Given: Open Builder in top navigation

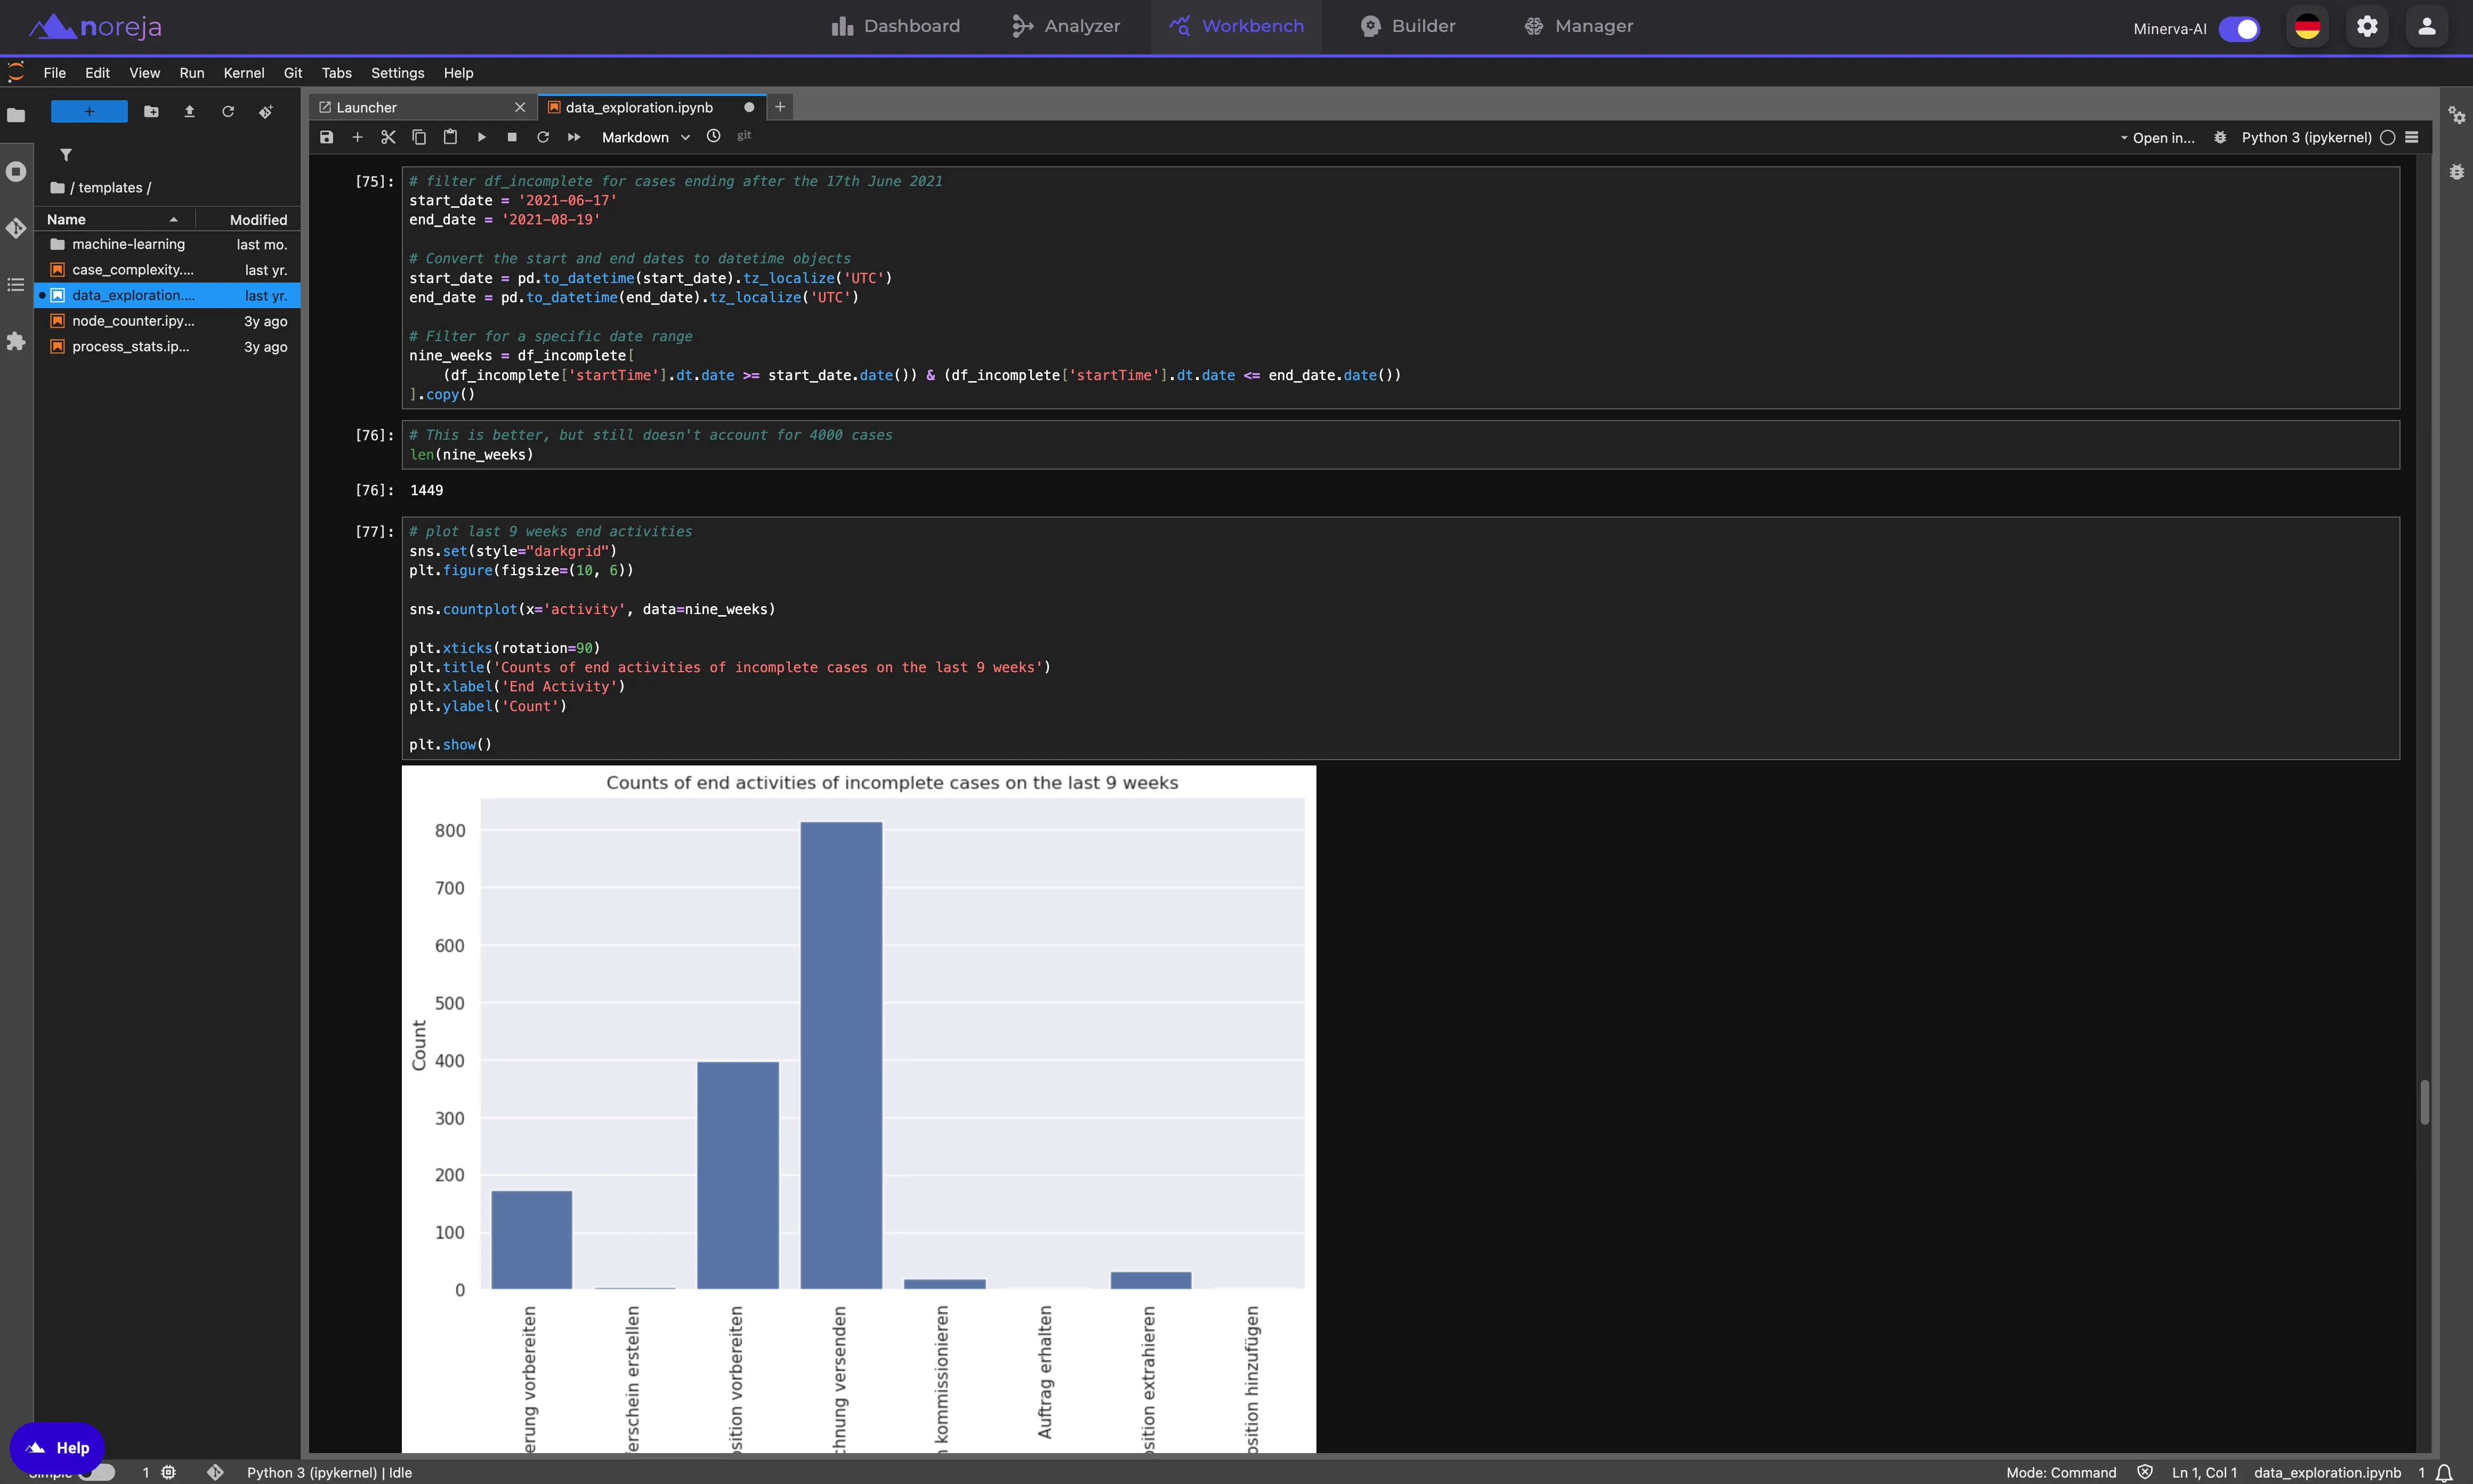Looking at the screenshot, I should 1409,26.
